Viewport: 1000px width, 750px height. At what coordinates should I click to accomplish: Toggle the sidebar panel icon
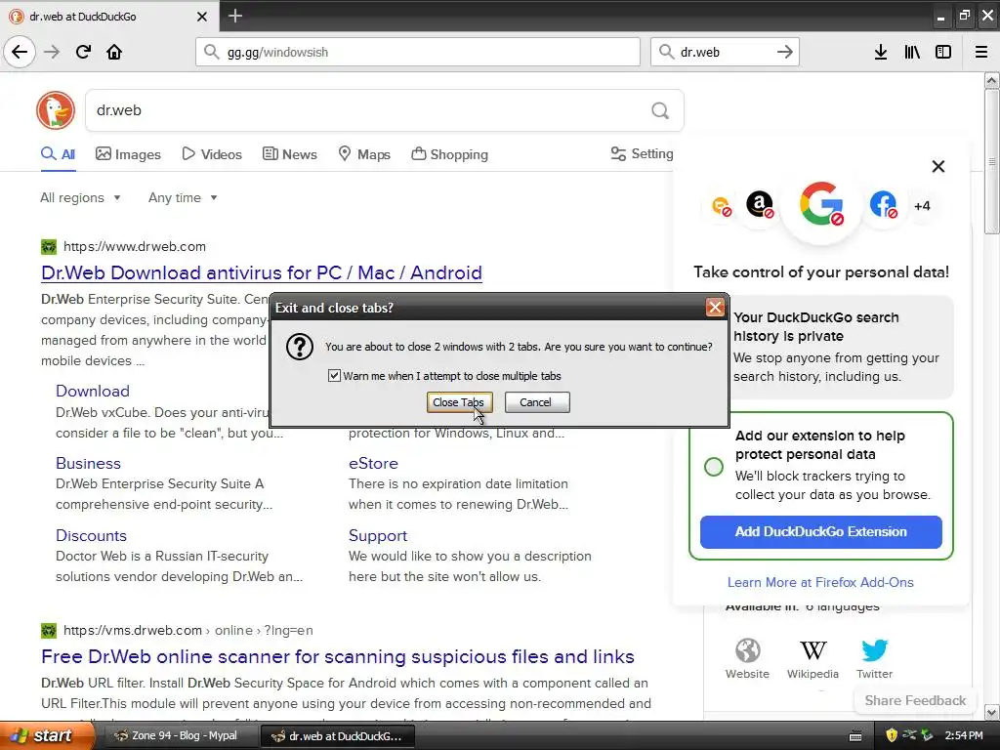943,52
